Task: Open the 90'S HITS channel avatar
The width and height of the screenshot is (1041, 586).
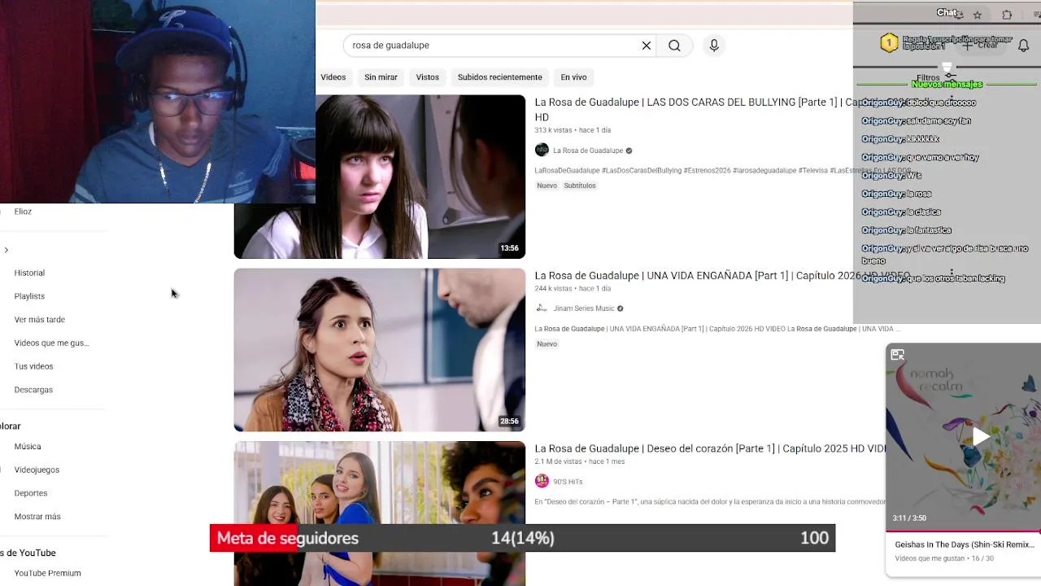Action: coord(542,481)
